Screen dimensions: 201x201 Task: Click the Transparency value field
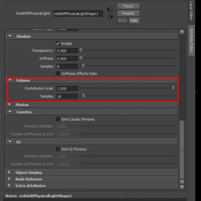coord(67,51)
